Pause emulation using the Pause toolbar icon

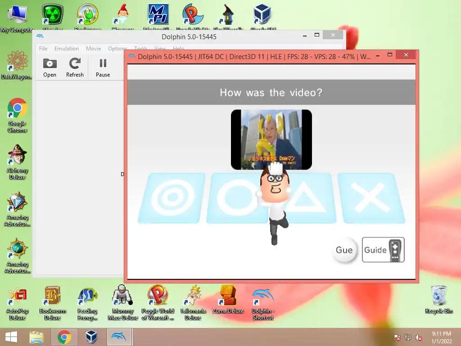coord(103,68)
